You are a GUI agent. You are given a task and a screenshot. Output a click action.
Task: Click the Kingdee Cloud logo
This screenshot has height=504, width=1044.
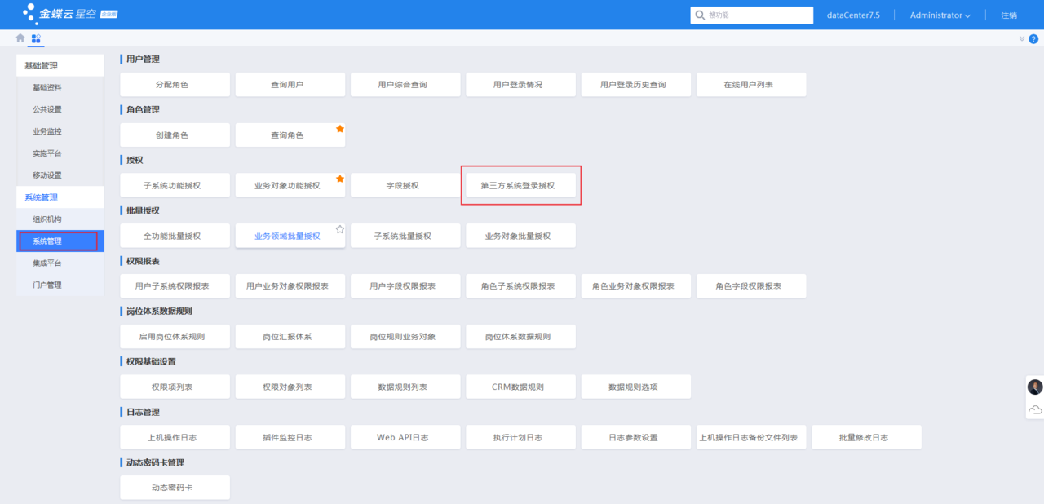[70, 15]
